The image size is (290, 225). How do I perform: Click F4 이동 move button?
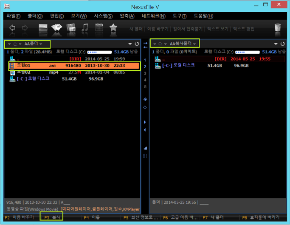92,217
